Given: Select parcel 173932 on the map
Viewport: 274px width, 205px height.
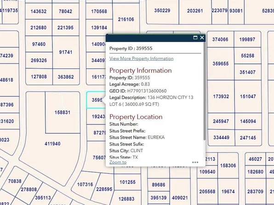Looking at the screenshot, I should tap(221, 97).
